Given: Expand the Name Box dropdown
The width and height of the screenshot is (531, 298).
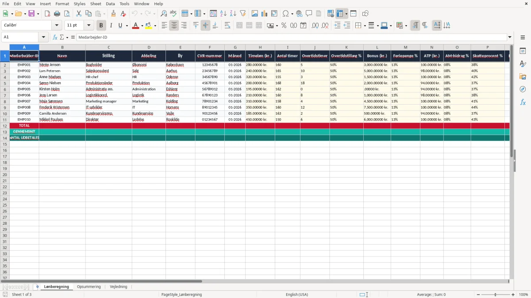Looking at the screenshot, I should [x=43, y=38].
